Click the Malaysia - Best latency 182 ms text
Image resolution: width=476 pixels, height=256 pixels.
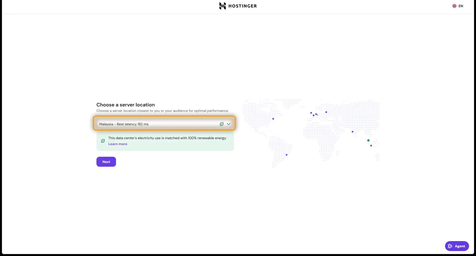[124, 124]
